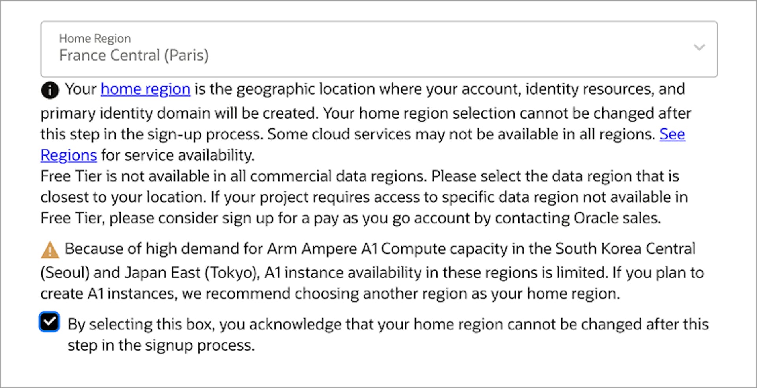Click "primary identity domain will be created" text
The width and height of the screenshot is (757, 388).
179,113
